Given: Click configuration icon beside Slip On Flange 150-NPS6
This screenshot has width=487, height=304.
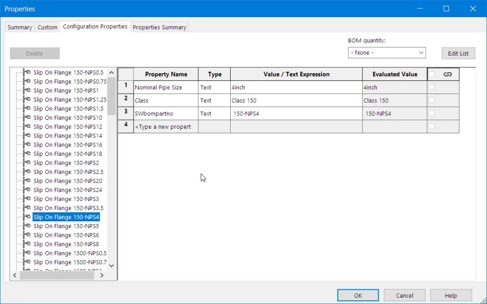Looking at the screenshot, I should [x=27, y=235].
